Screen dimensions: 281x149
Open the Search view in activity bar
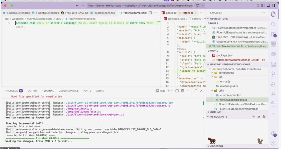click(273, 24)
